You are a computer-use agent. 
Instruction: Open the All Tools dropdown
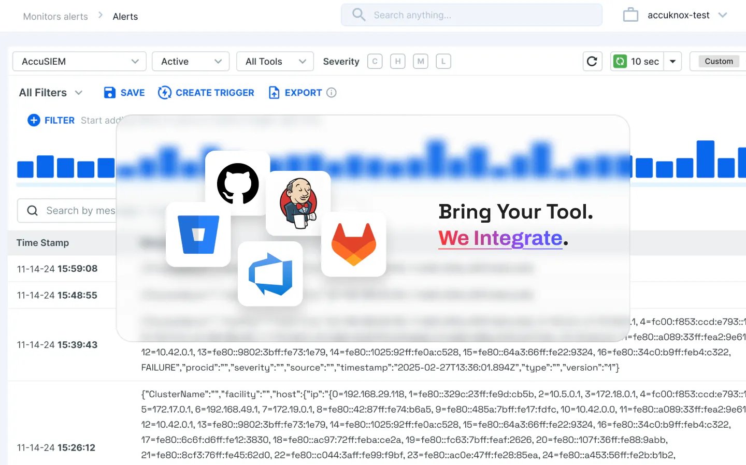tap(275, 61)
